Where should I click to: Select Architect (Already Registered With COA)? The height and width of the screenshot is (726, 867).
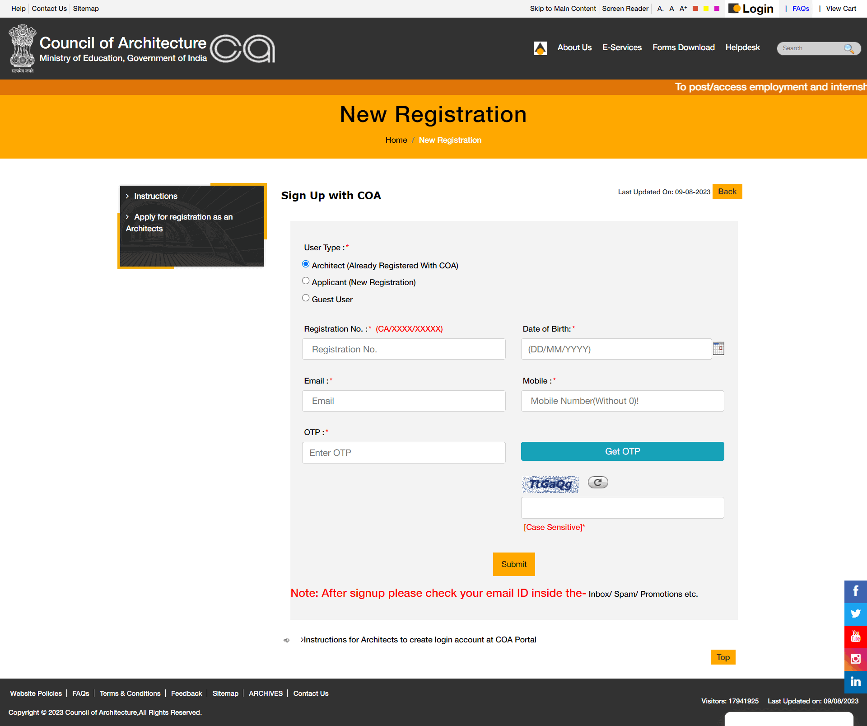[x=306, y=264]
